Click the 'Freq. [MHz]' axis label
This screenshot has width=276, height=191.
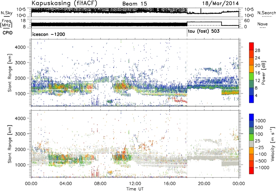[x=6, y=23]
